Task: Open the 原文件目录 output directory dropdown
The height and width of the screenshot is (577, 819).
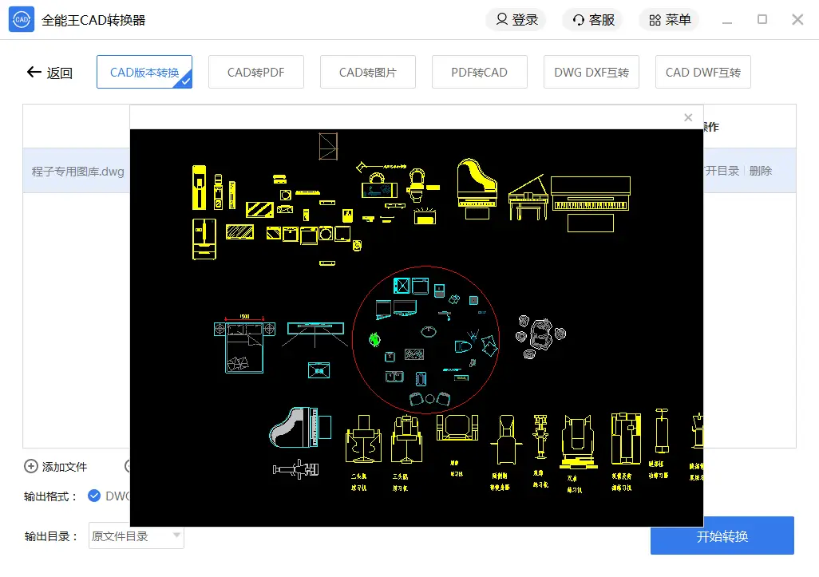Action: [136, 536]
